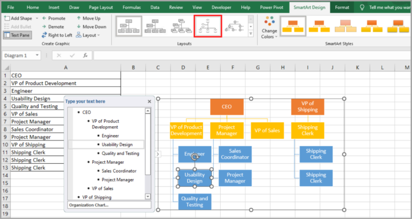
Task: Toggle the Text Pane button
Action: 17,35
